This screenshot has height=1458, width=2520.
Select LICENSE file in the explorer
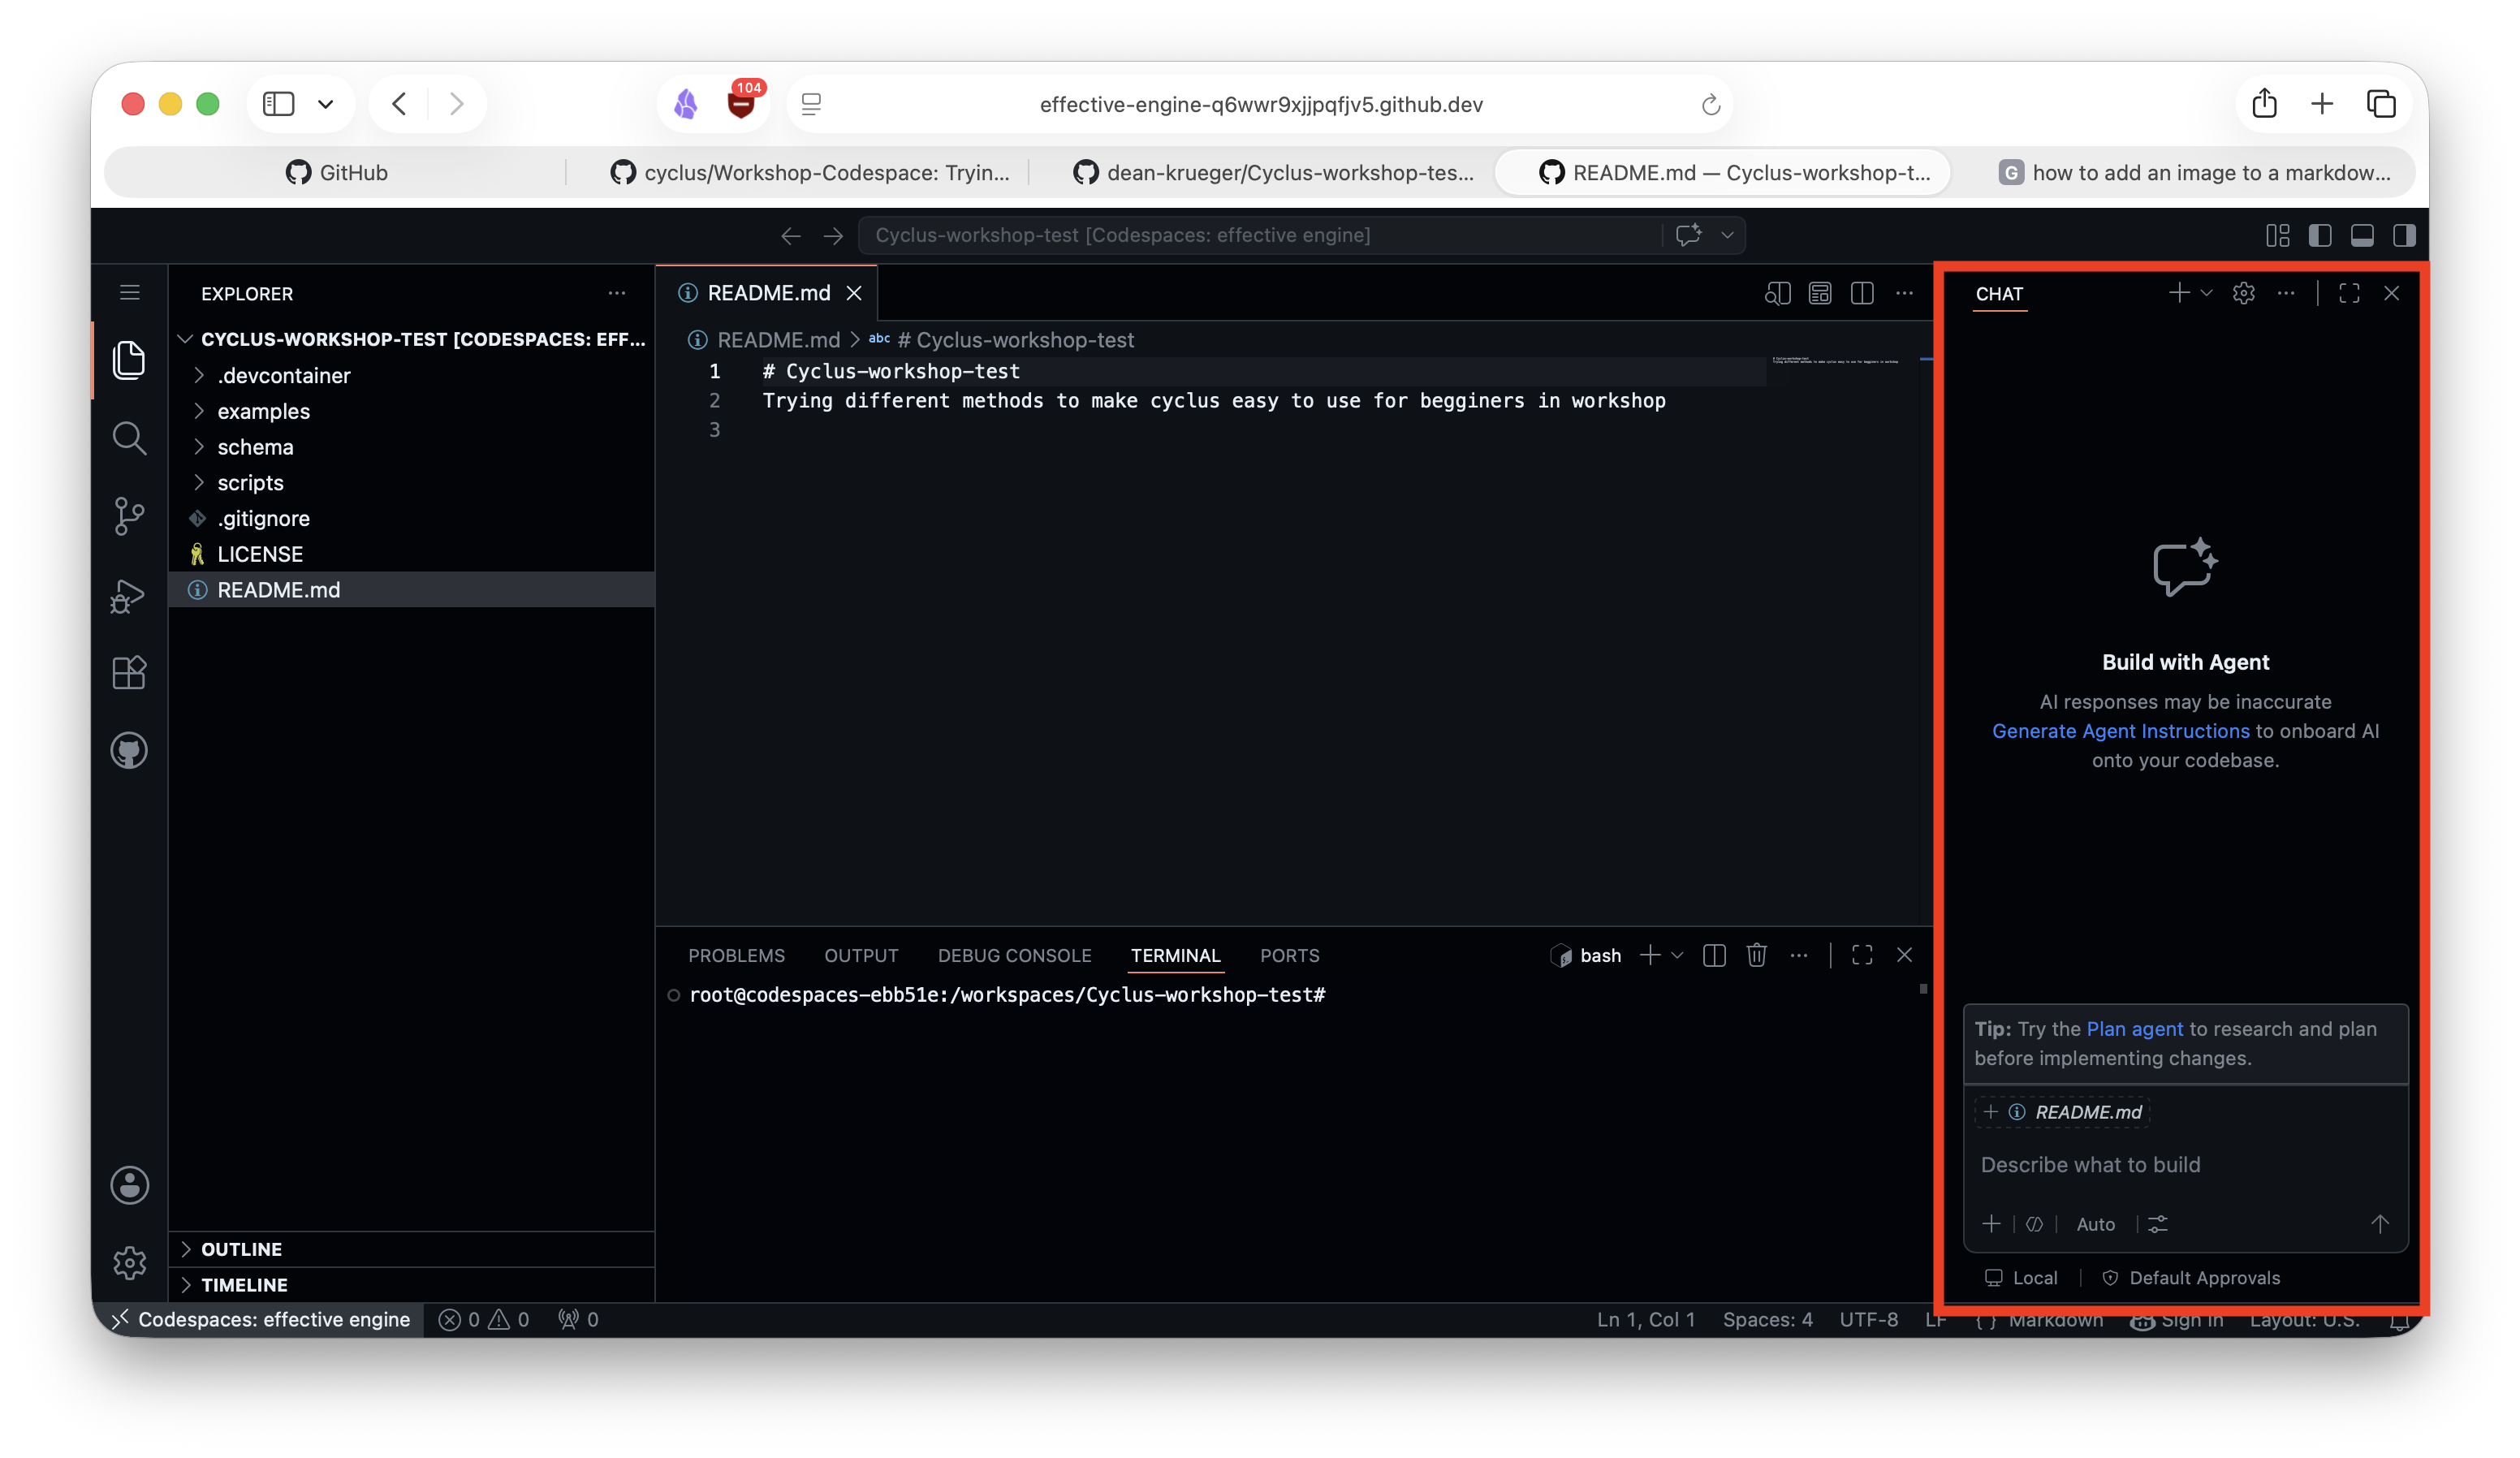(x=412, y=554)
